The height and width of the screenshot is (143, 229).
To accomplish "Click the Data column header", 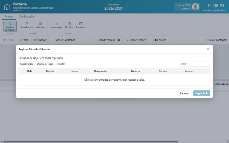I will click(30, 71).
